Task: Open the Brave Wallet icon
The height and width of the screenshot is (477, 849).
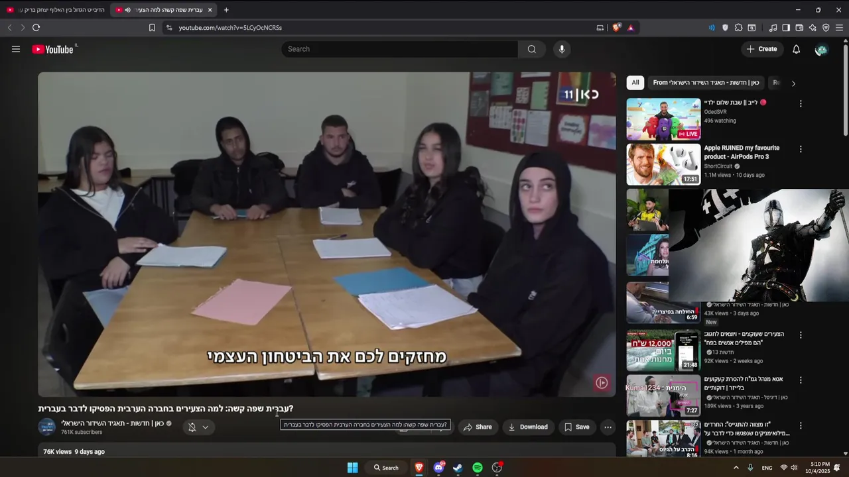Action: click(799, 28)
